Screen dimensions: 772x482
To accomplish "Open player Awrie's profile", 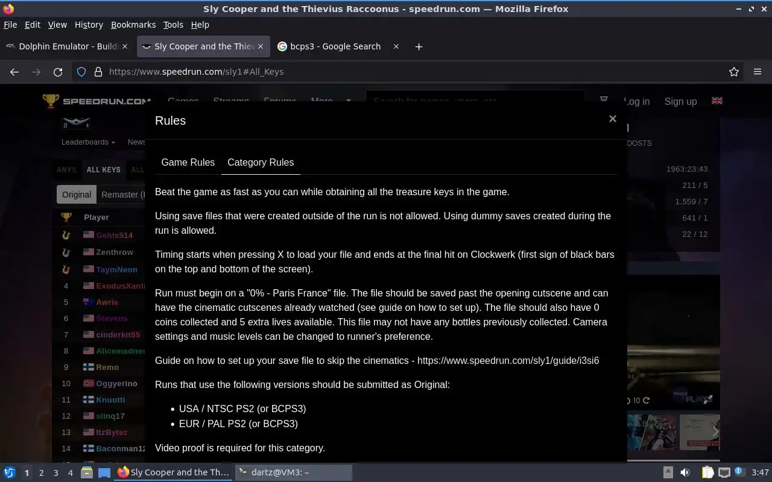I will pyautogui.click(x=107, y=302).
